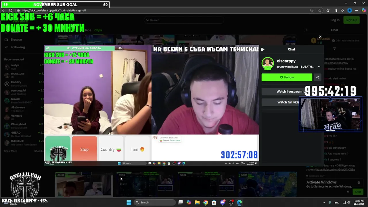Open the Copilot sidebar icon
368x207 pixels.
tap(364, 10)
